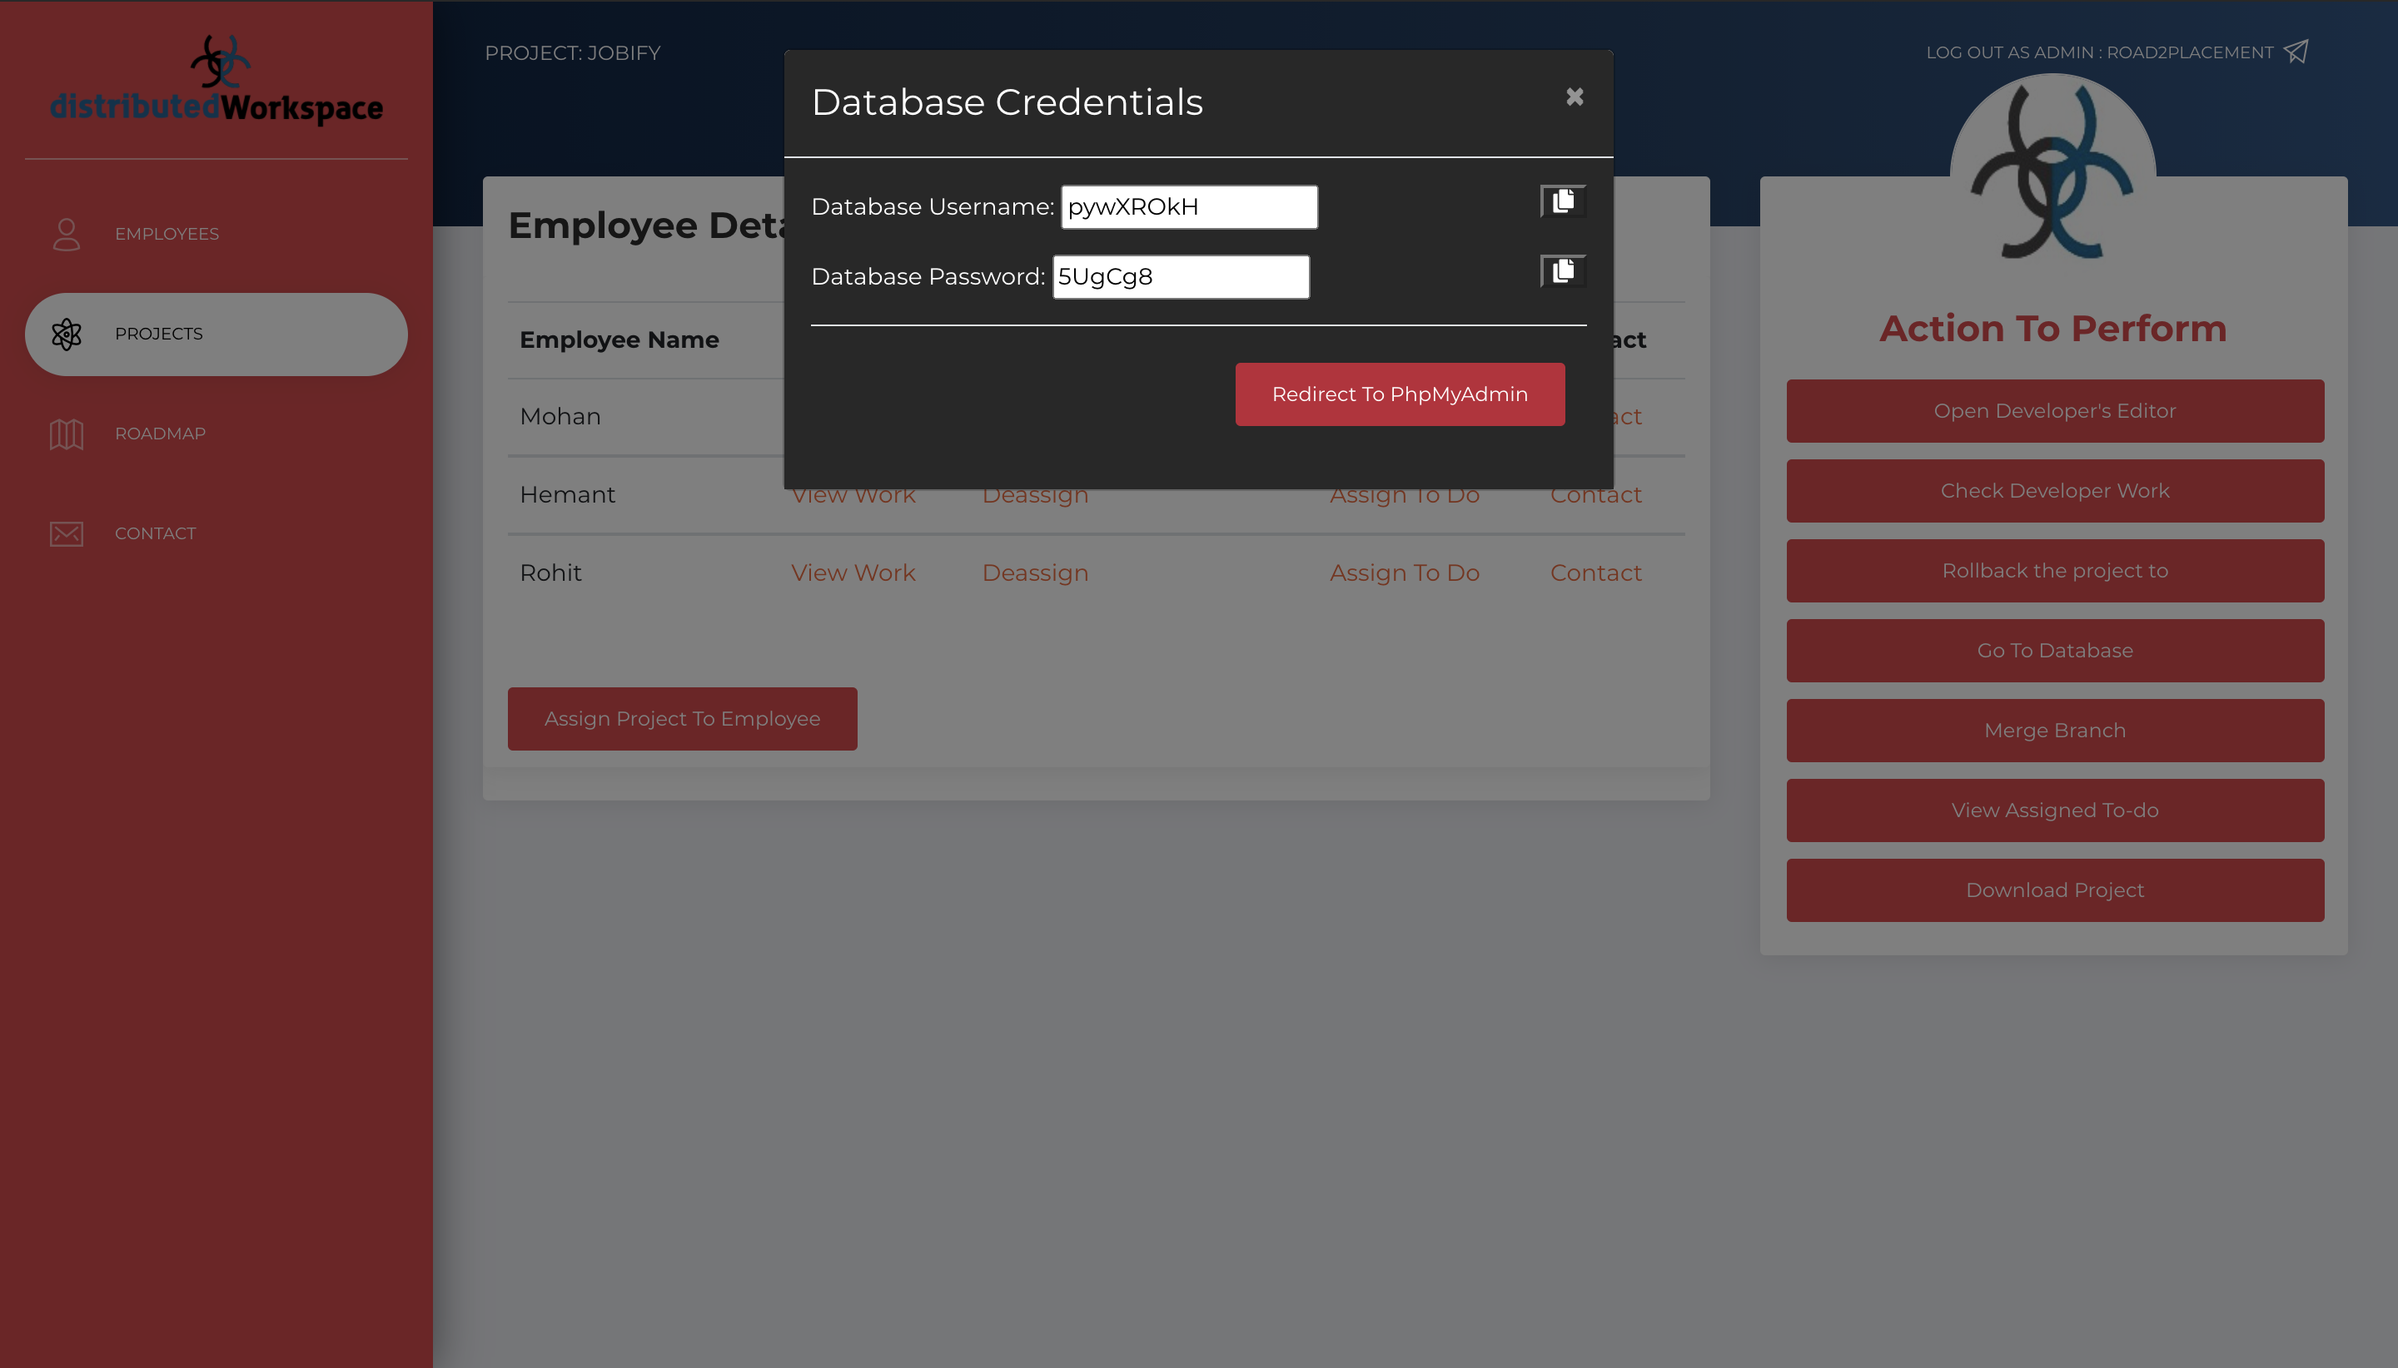
Task: Click the Database Username input field
Action: coord(1188,206)
